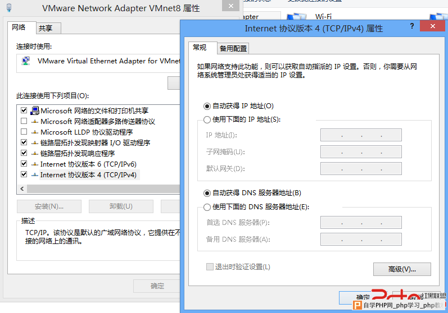Toggle Internet 协议版本 6 checkbox

[24, 164]
